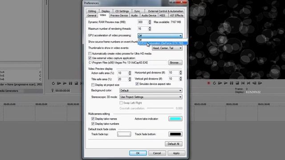Click Play From Start in the right preview transport
Screen dimensions: 285x160
[x=220, y=83]
